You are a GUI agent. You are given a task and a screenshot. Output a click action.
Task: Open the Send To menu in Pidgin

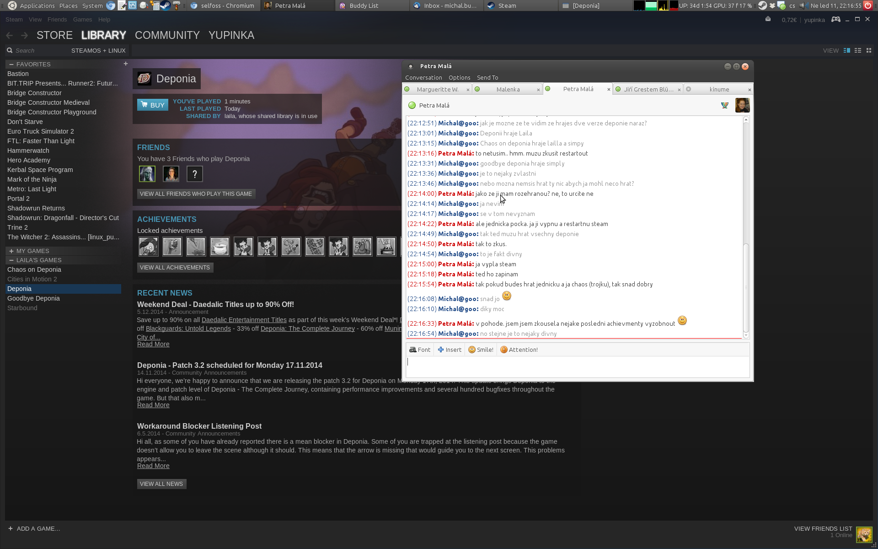[x=487, y=77]
